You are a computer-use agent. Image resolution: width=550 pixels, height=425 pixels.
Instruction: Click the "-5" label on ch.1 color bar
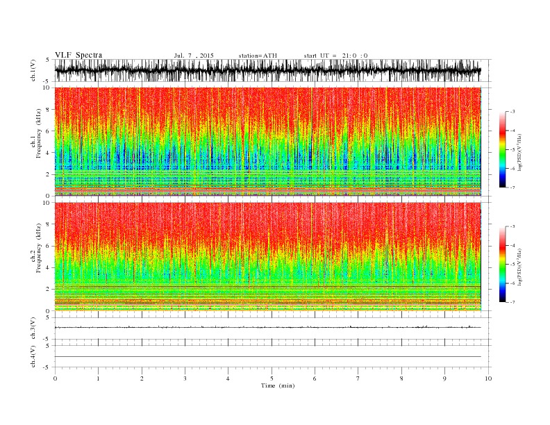pos(512,150)
